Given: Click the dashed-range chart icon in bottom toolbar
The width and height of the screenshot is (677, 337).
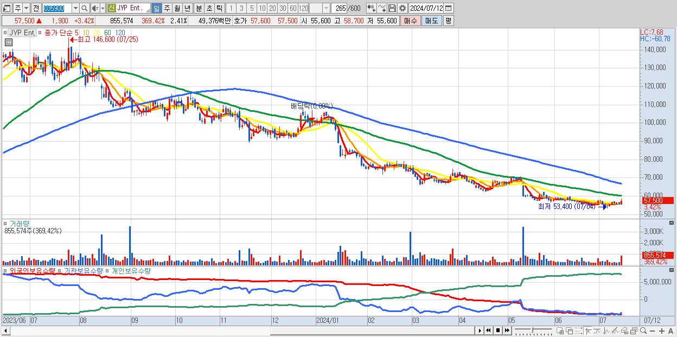Looking at the screenshot, I should 579,331.
